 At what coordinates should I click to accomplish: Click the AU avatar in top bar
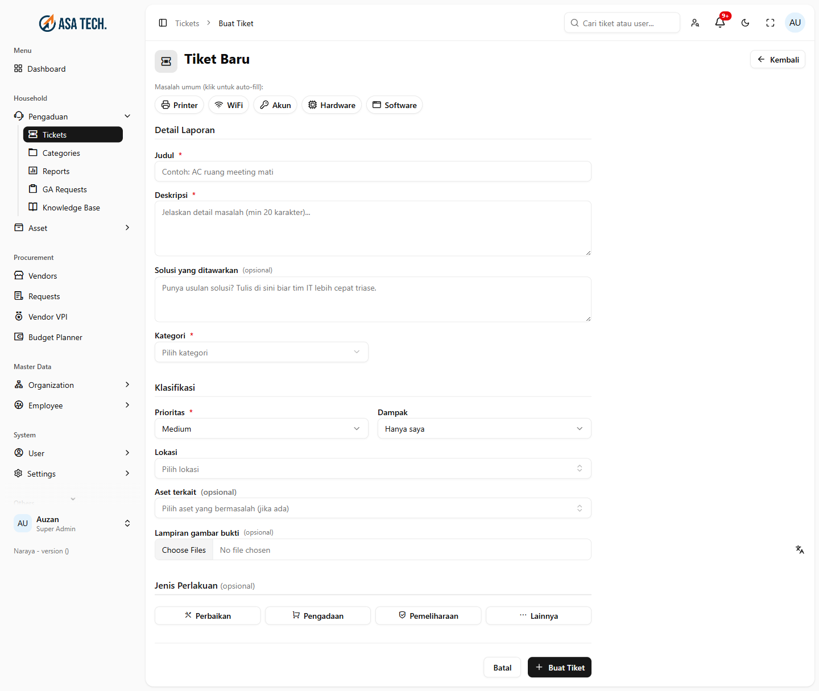click(795, 23)
